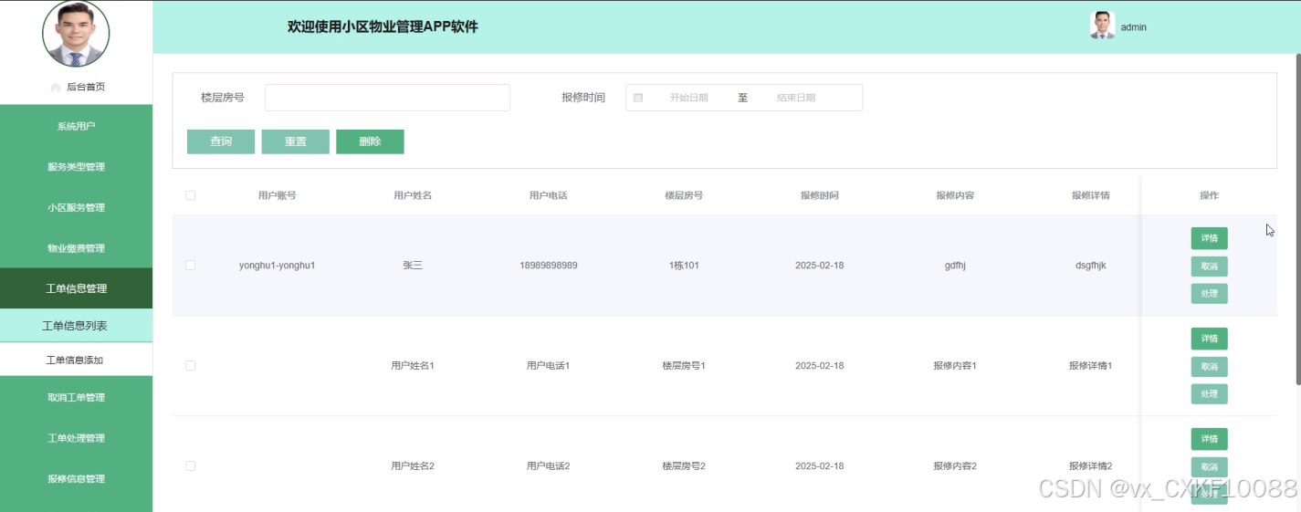Click the 1栋101 room cell
Viewport: 1301px width, 512px height.
[684, 266]
